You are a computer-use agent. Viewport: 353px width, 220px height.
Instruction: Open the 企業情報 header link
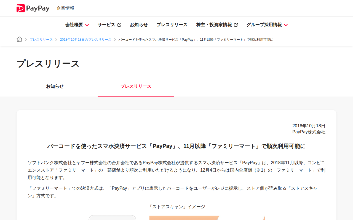point(65,8)
